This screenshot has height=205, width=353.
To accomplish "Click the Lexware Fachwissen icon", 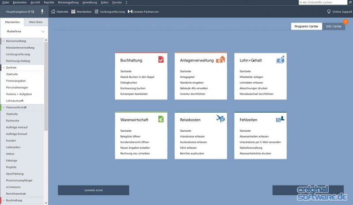I will point(130,11).
